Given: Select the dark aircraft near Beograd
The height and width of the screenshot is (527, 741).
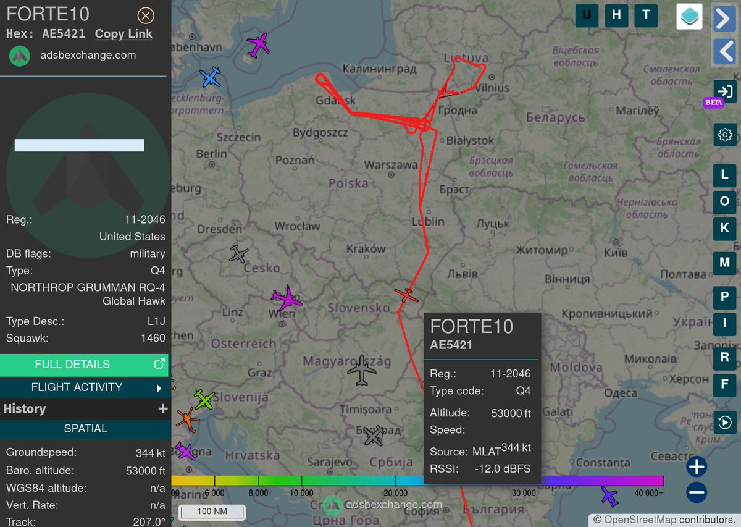Looking at the screenshot, I should (x=374, y=435).
